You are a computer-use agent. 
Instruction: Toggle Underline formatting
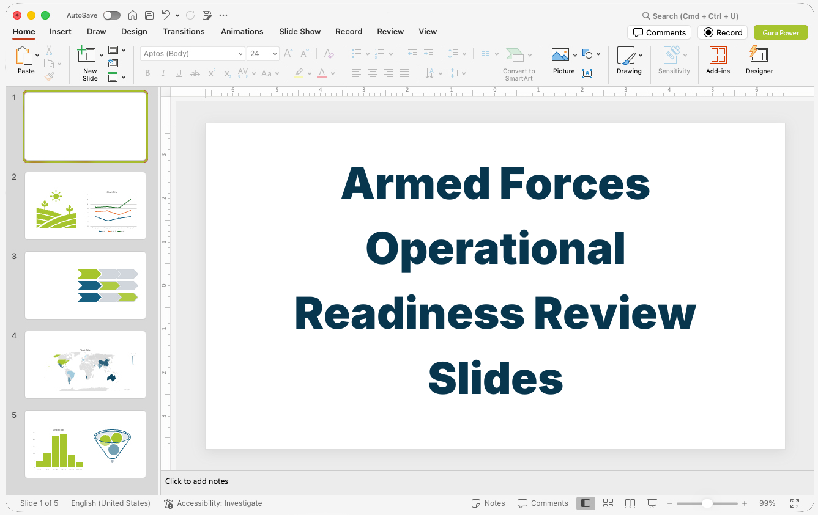click(x=179, y=73)
